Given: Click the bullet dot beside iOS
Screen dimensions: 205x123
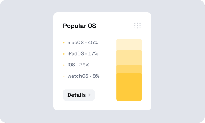Looking at the screenshot, I should [x=64, y=65].
